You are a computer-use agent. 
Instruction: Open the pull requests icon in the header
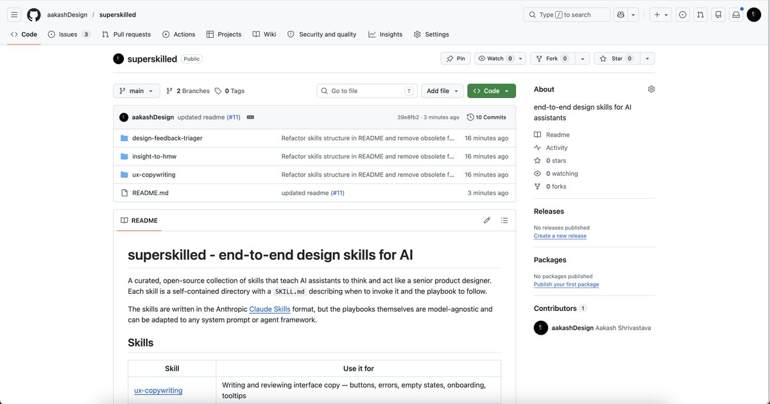[x=701, y=14]
